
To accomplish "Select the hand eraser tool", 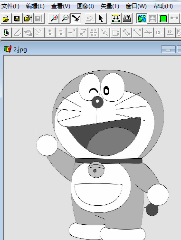I will point(28,33).
